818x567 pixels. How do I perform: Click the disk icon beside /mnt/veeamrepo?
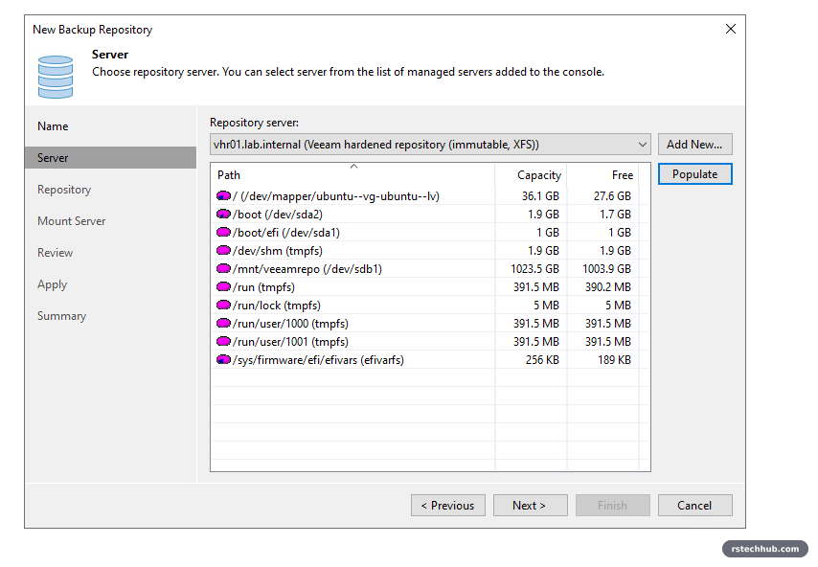click(223, 268)
